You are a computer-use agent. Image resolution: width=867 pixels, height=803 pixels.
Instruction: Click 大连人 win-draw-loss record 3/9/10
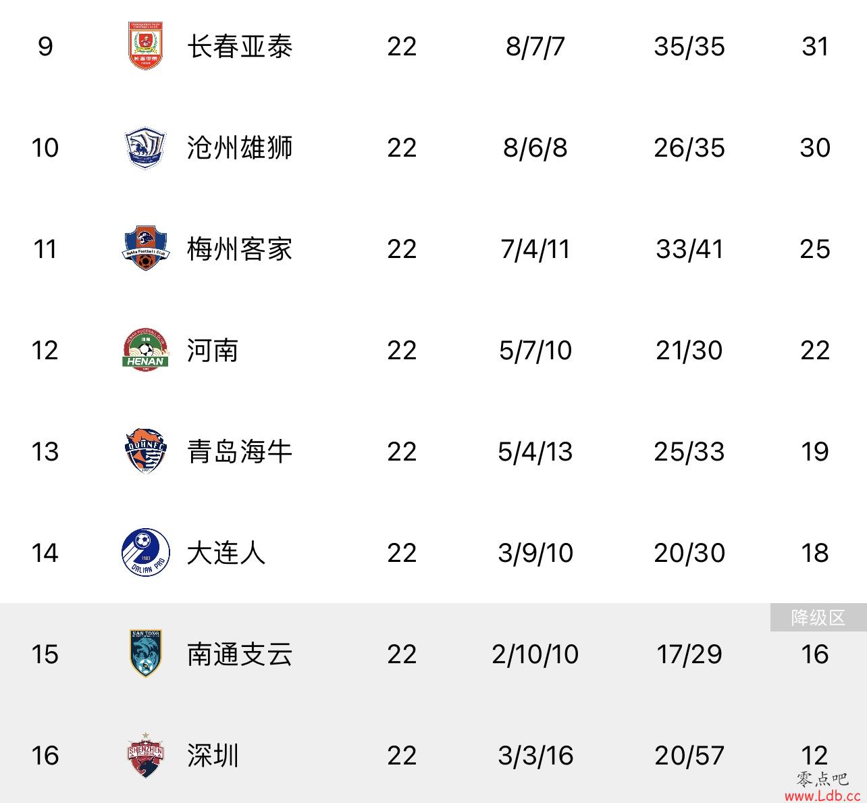click(x=535, y=553)
